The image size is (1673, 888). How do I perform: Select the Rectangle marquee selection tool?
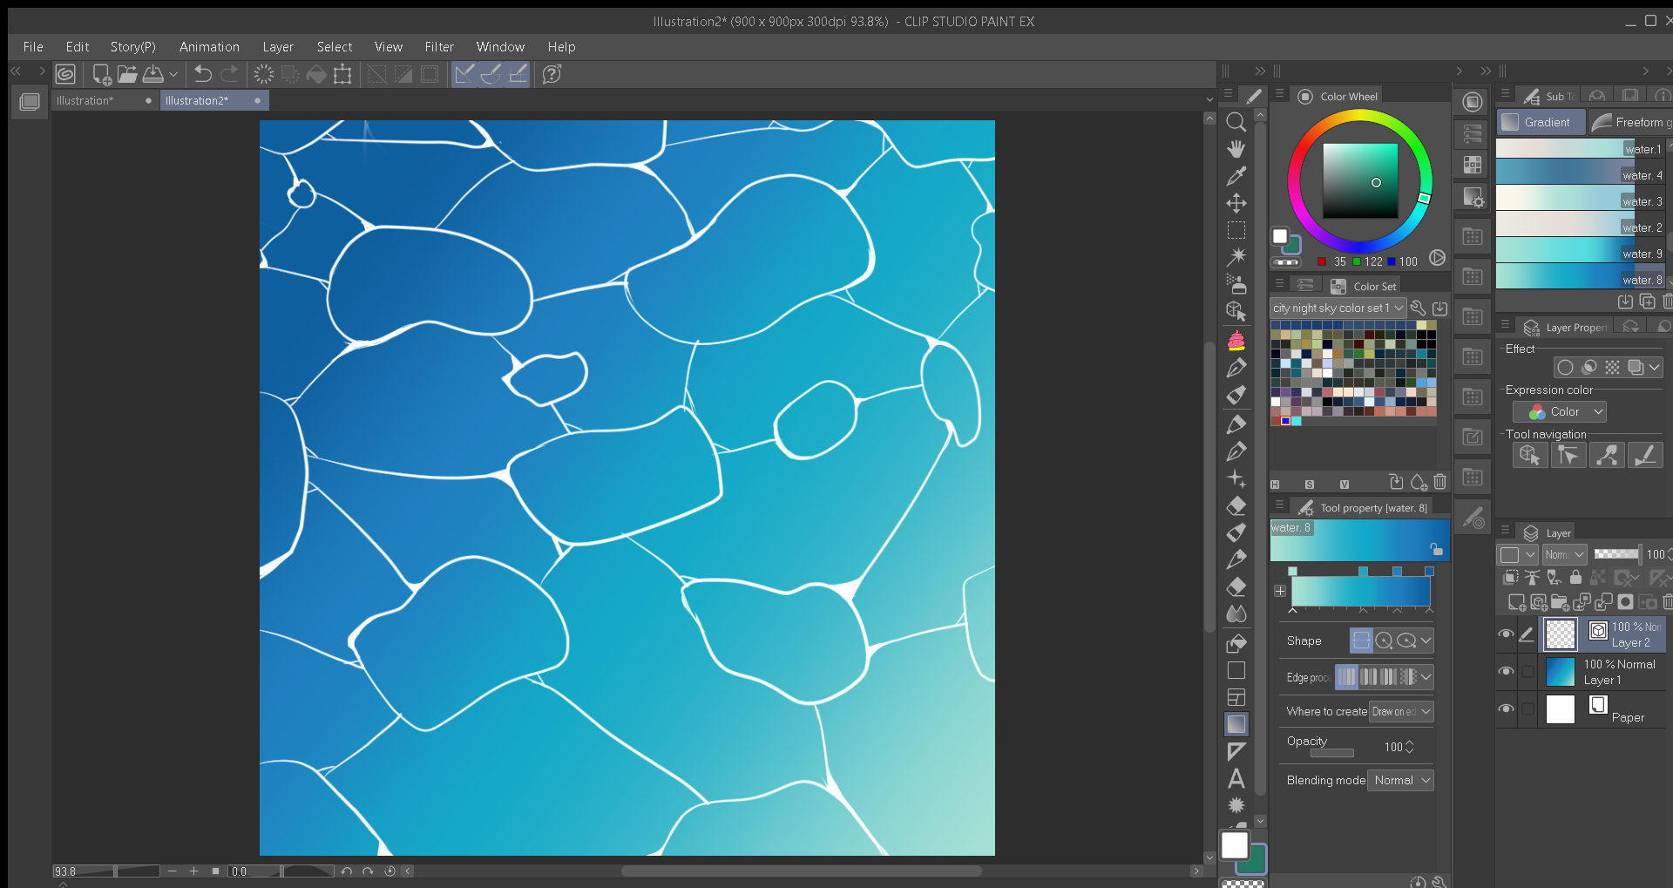[1236, 230]
